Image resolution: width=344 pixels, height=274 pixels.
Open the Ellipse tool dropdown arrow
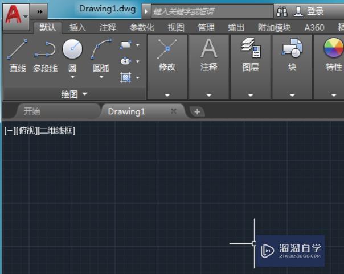[x=138, y=61]
